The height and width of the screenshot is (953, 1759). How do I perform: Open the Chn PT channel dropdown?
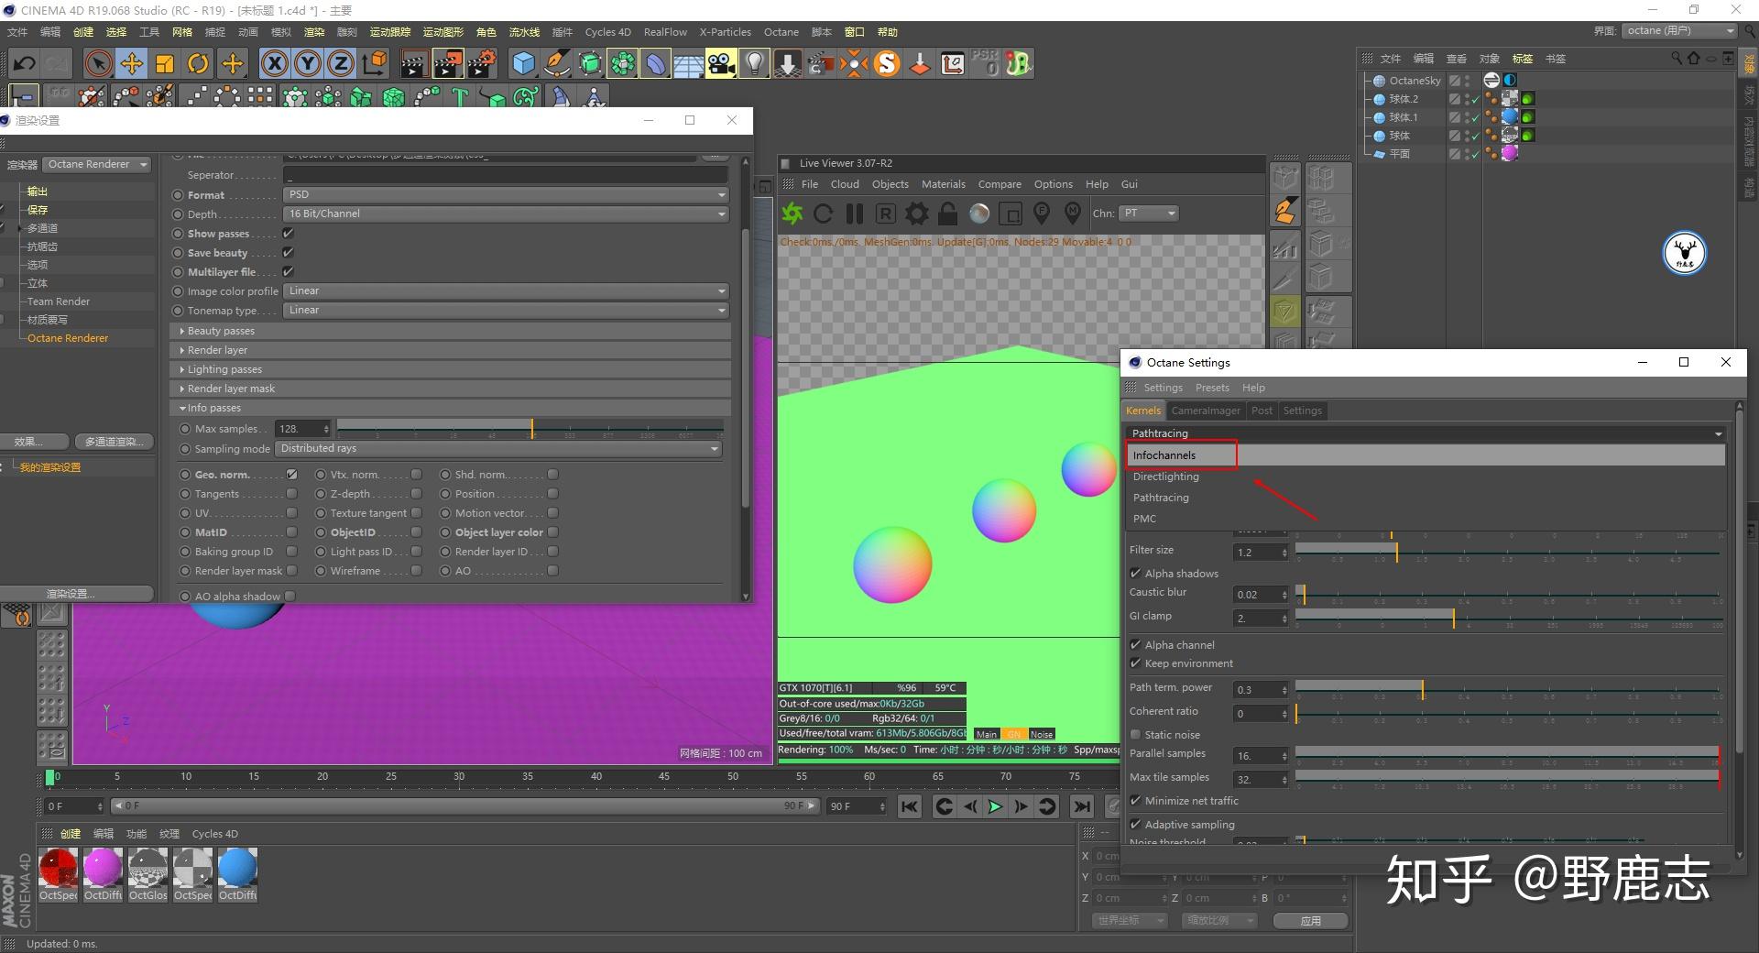[1149, 214]
